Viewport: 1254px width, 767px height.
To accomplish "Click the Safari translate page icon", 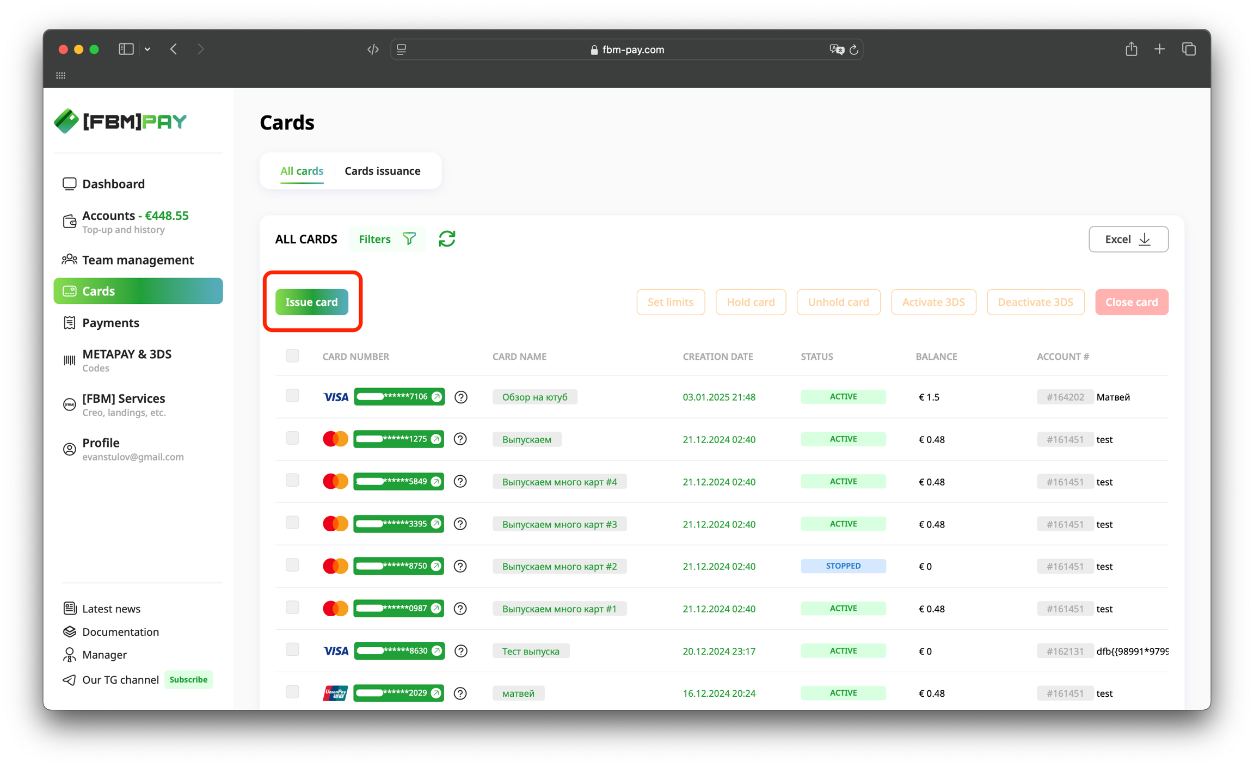I will tap(836, 50).
